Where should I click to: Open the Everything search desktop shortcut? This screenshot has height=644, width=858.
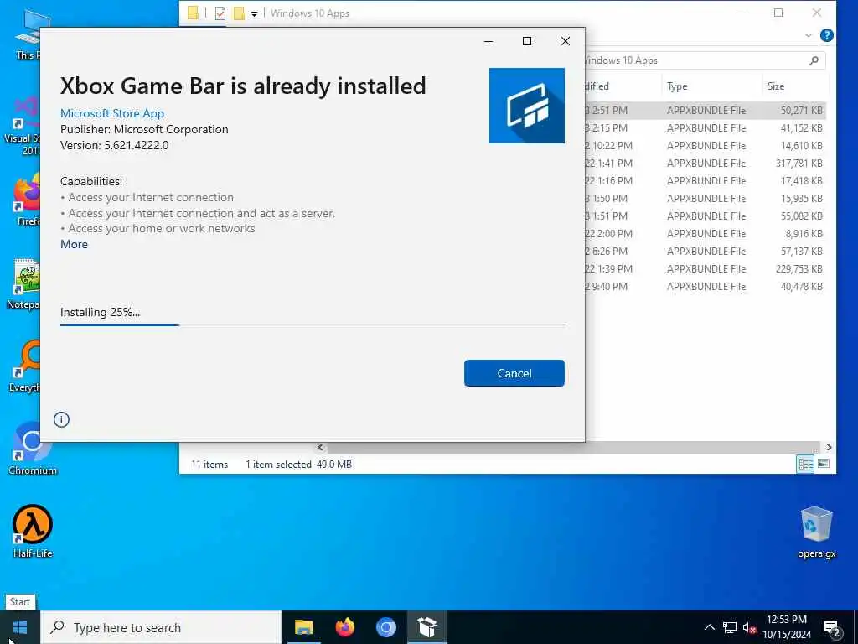[24, 366]
